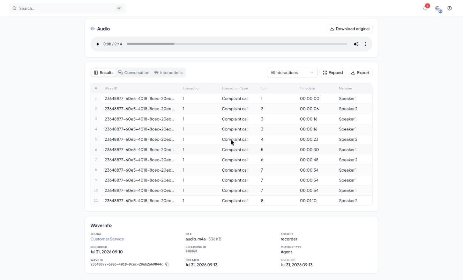Mute the audio player volume
The height and width of the screenshot is (280, 463).
point(356,44)
